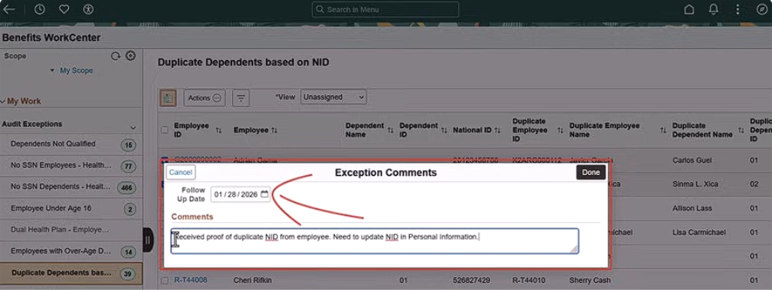
Task: Open employee link R-T44008
Action: click(191, 280)
